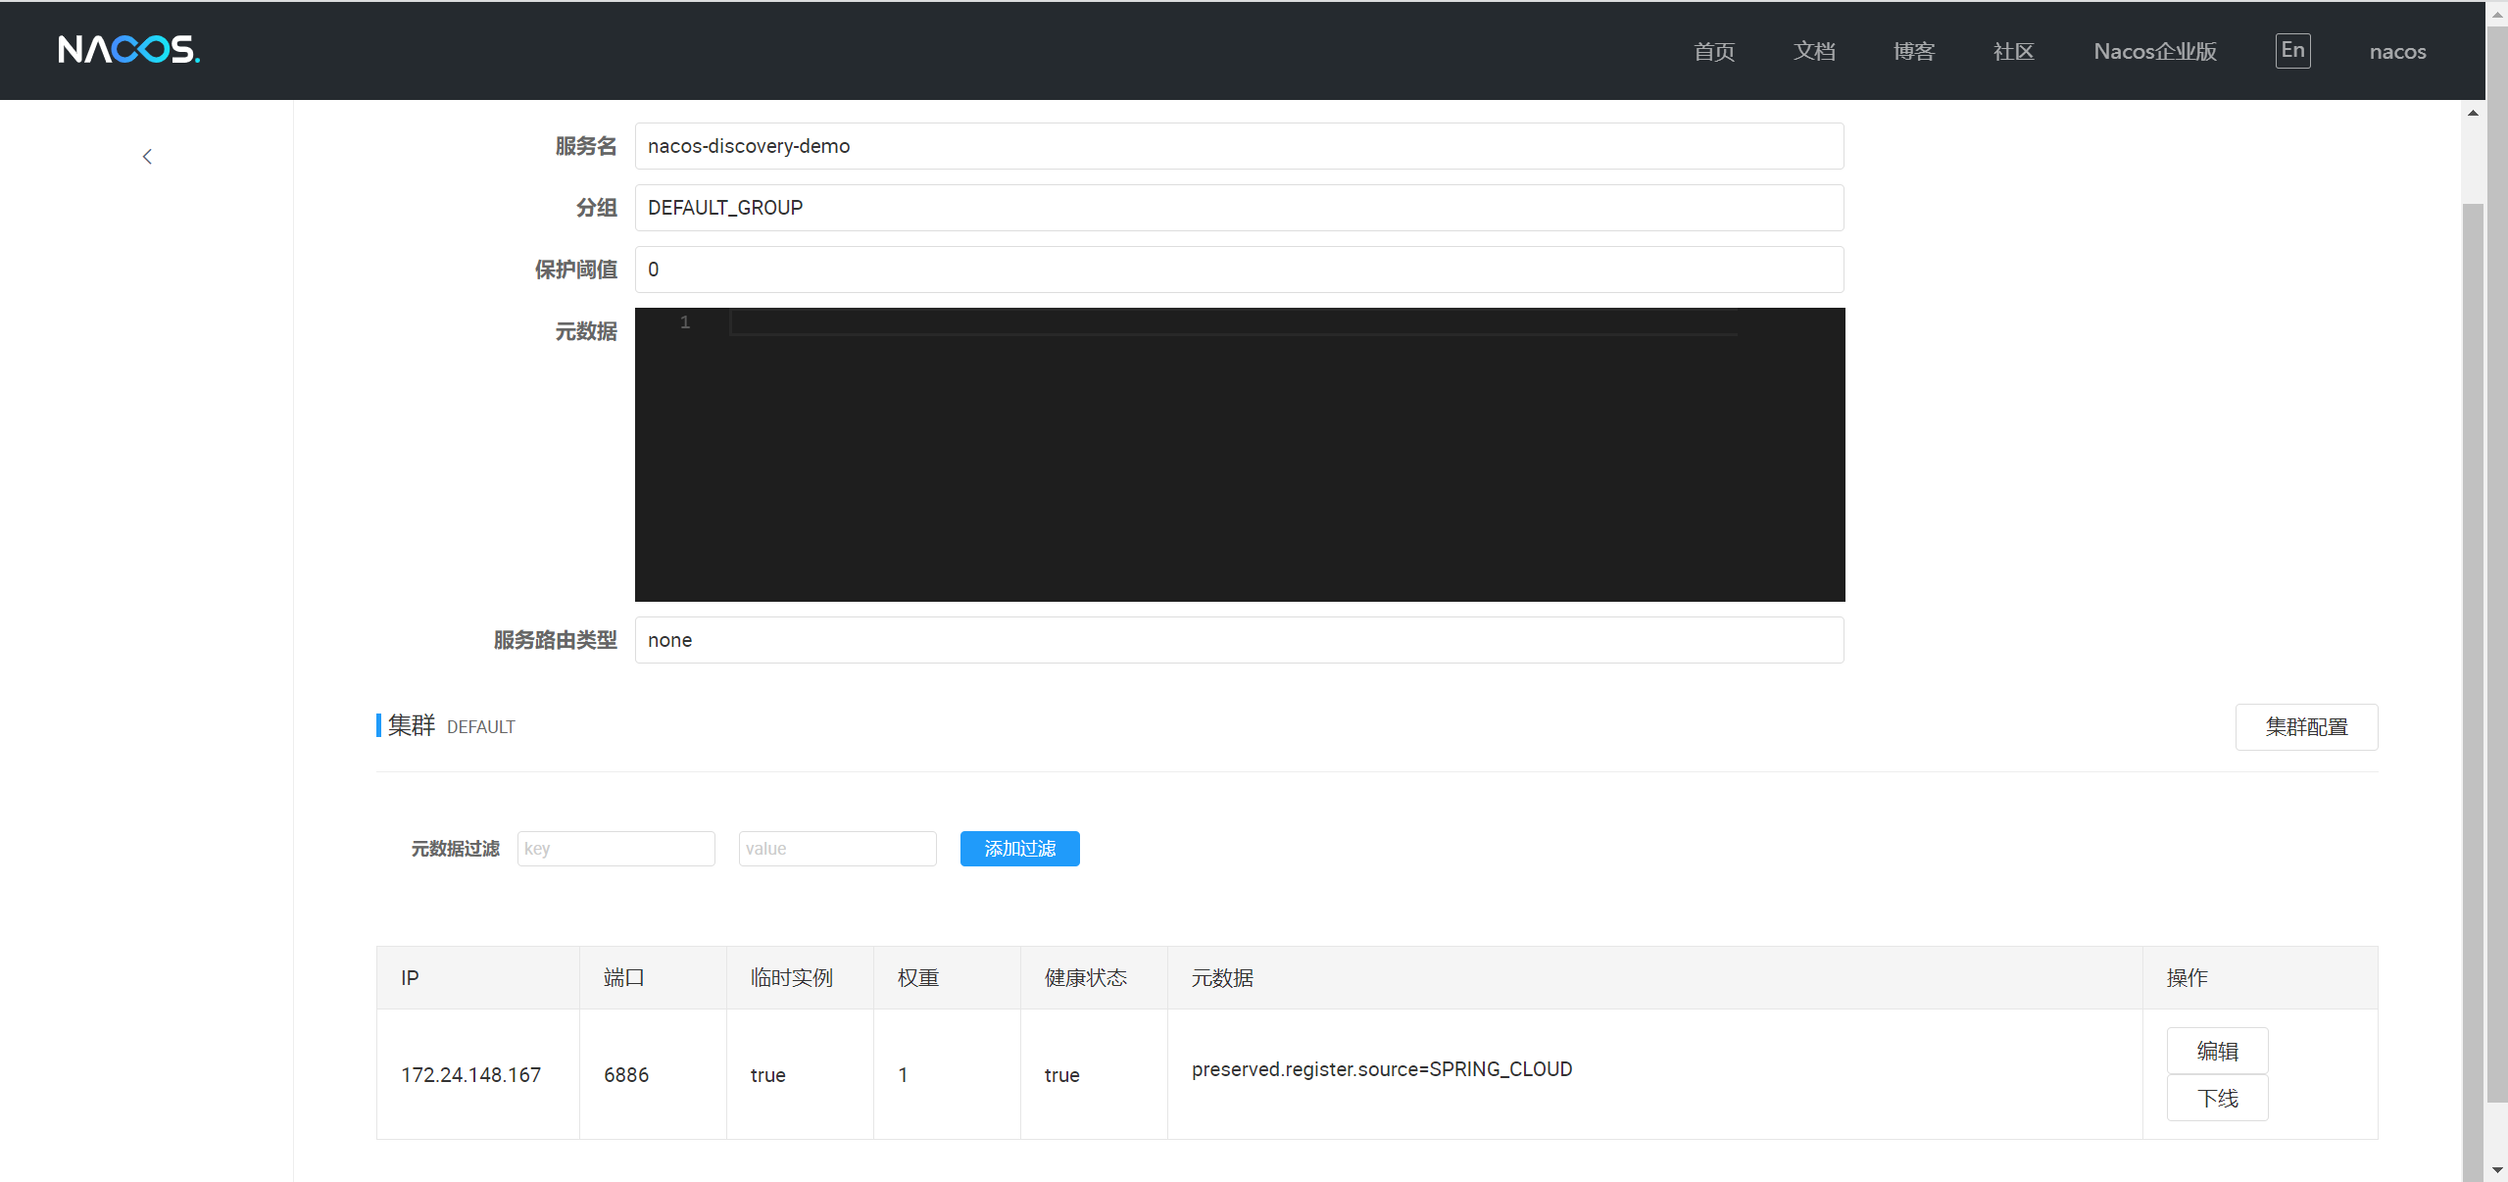Open the 首页 menu item
The height and width of the screenshot is (1182, 2508).
click(1714, 51)
